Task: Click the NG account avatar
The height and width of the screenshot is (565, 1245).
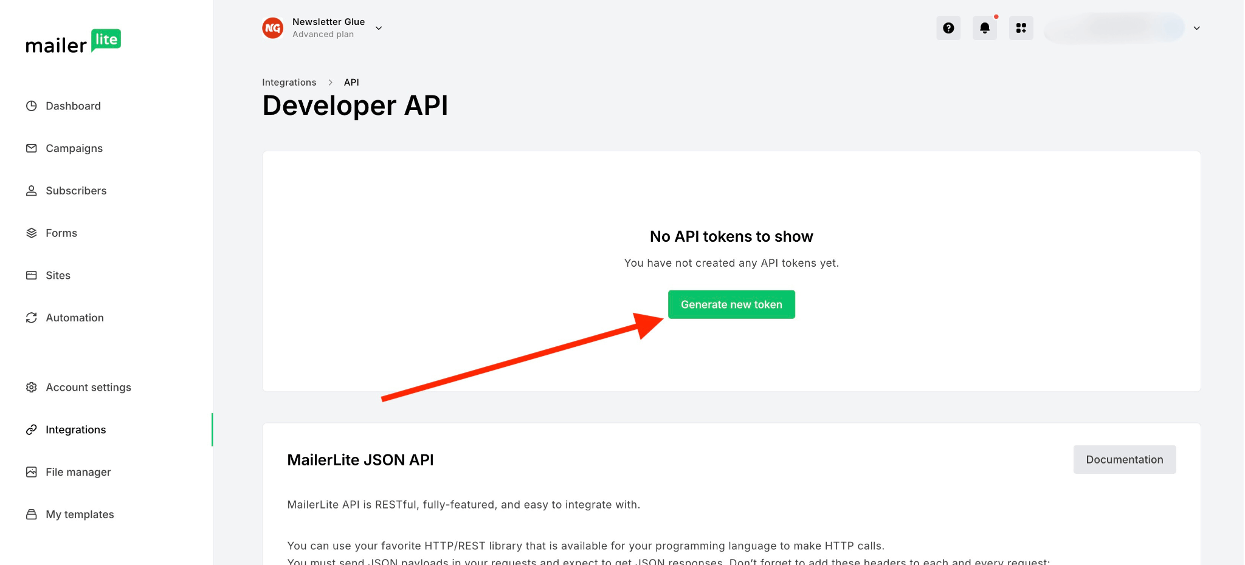Action: pyautogui.click(x=273, y=28)
